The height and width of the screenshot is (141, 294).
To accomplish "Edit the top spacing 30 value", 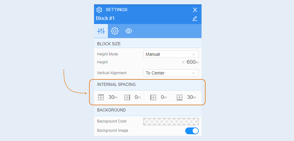I will pos(111,97).
